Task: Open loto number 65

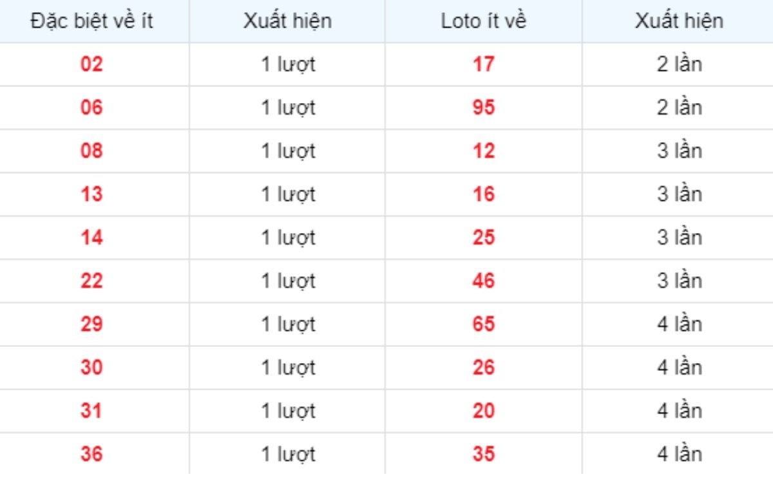Action: point(483,324)
